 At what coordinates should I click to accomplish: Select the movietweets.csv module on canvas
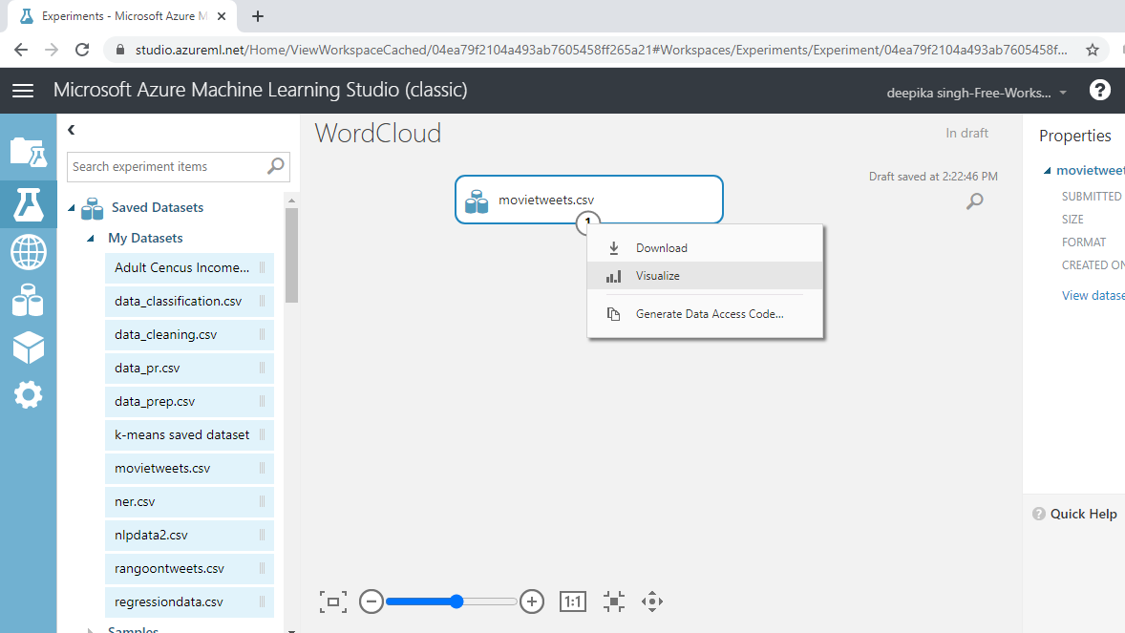click(x=588, y=200)
